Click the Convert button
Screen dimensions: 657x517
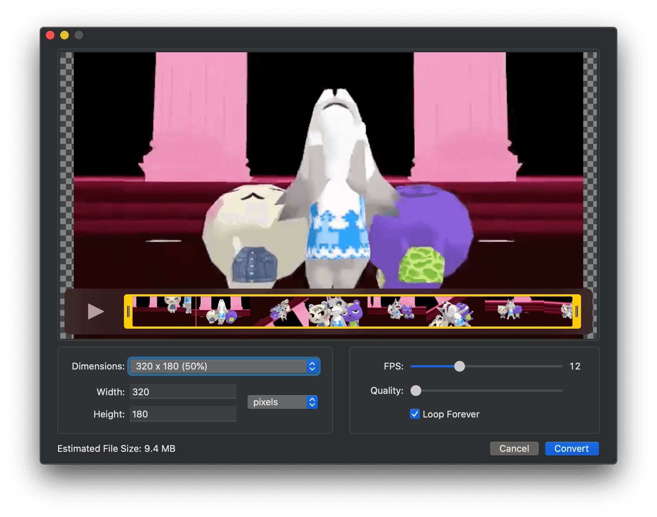[x=572, y=449]
